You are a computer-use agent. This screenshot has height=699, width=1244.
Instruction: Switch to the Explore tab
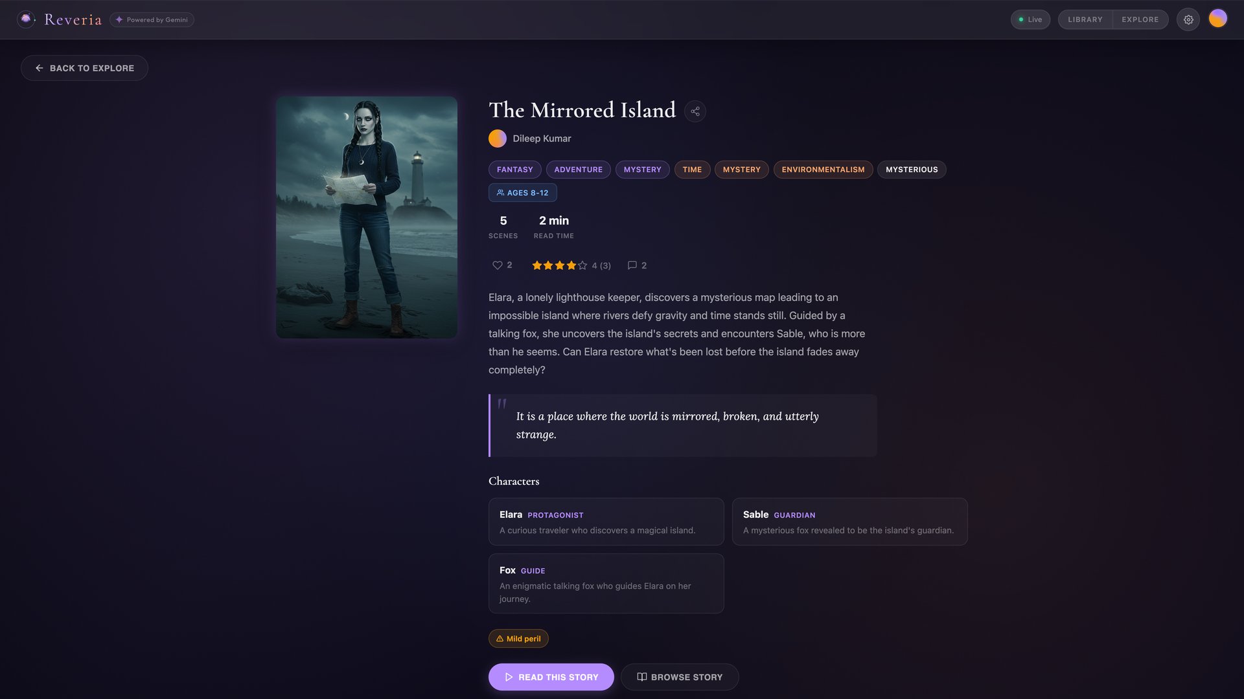(1140, 19)
